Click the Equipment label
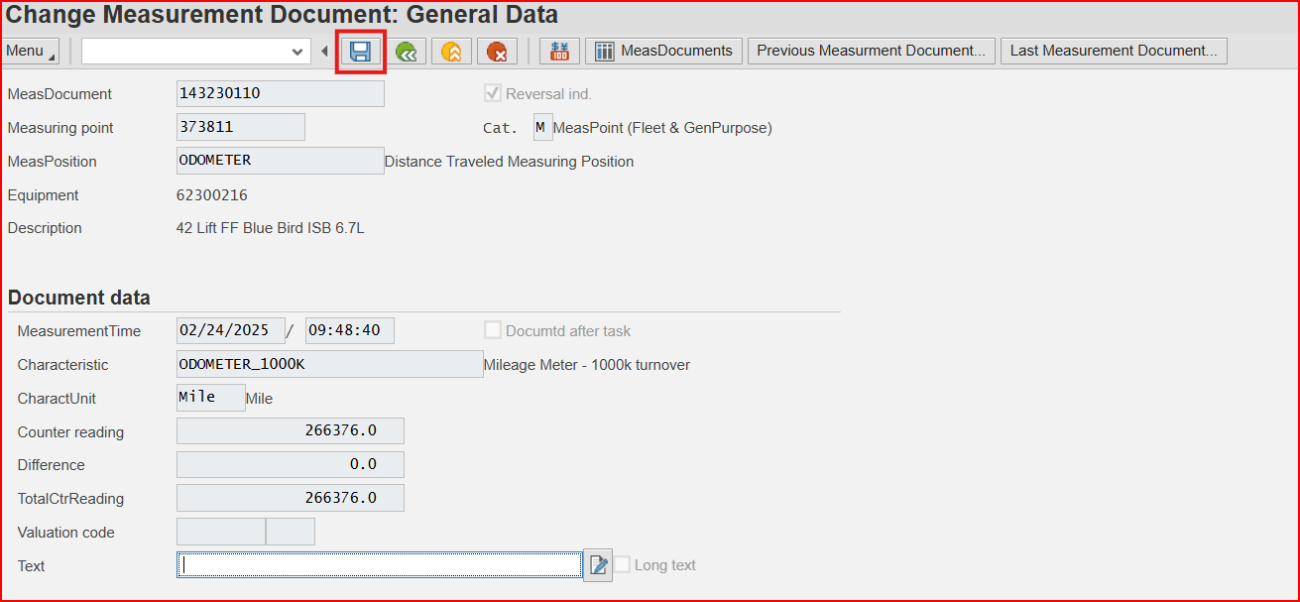 (44, 195)
